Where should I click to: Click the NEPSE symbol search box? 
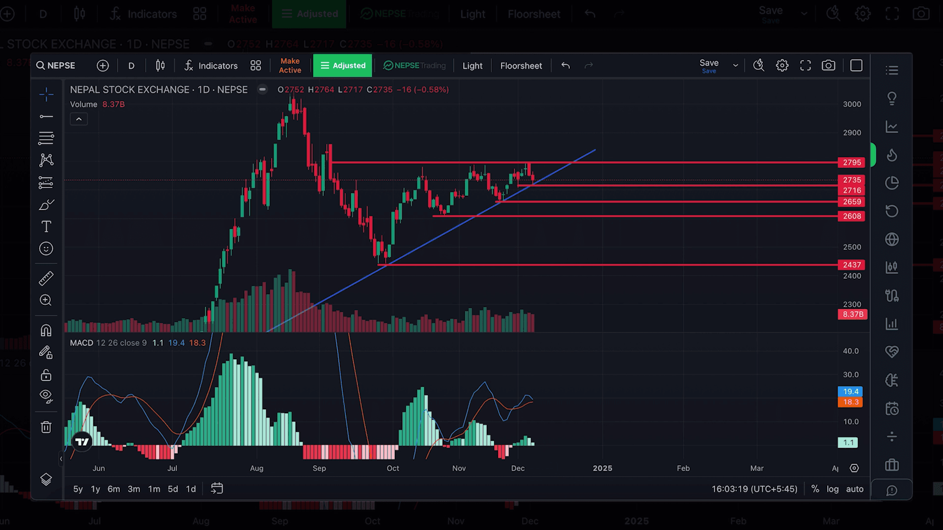[x=56, y=66]
